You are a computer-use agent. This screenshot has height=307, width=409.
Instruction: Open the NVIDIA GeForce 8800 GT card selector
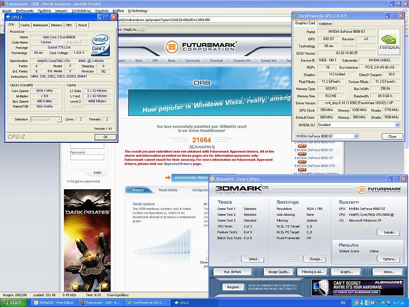[x=327, y=136]
